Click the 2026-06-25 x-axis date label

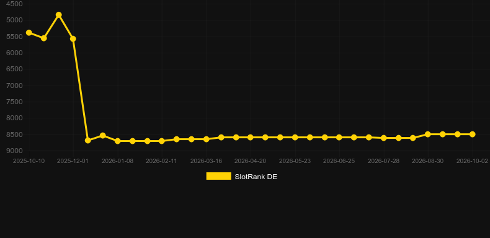(339, 161)
